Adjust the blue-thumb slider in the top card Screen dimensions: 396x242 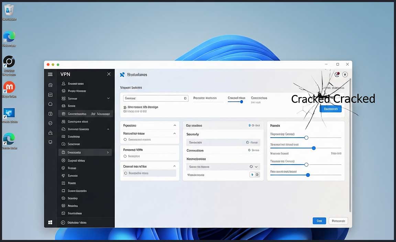[235, 102]
